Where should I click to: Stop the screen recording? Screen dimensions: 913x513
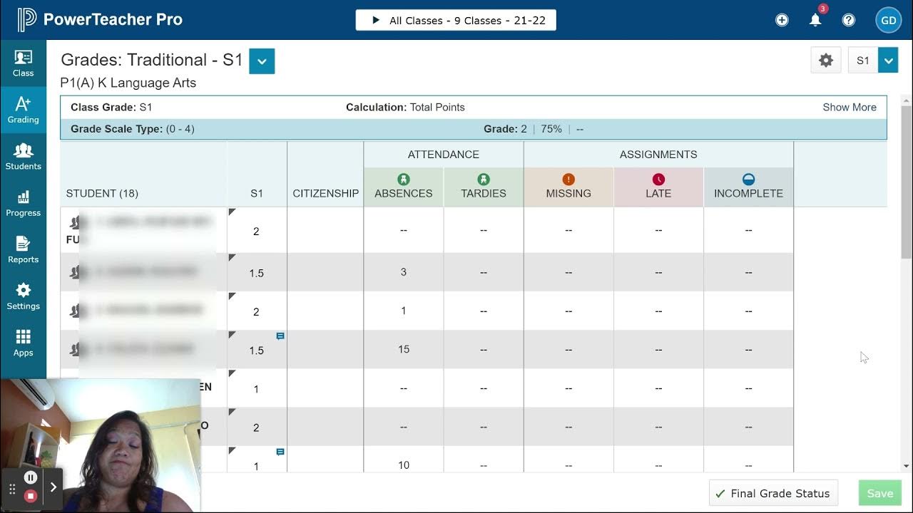[31, 496]
